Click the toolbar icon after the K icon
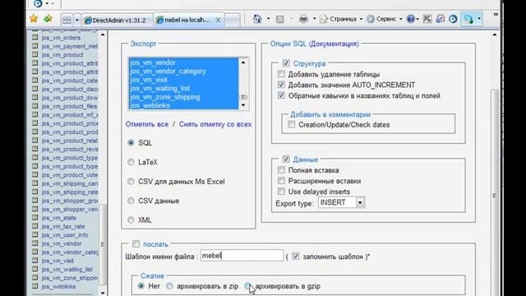Image resolution: width=526 pixels, height=296 pixels. 441,19
